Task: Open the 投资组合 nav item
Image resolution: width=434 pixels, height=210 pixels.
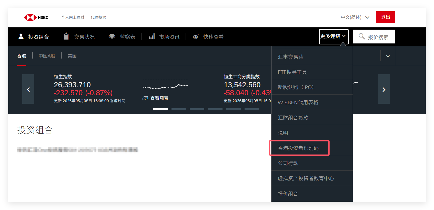Action: pyautogui.click(x=38, y=37)
